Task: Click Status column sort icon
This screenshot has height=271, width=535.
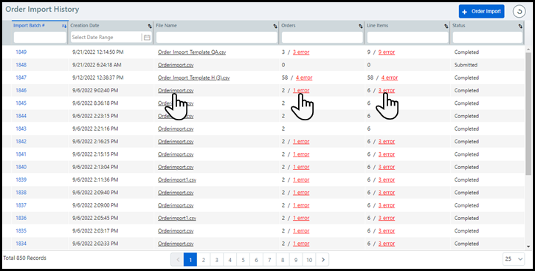Action: click(520, 26)
